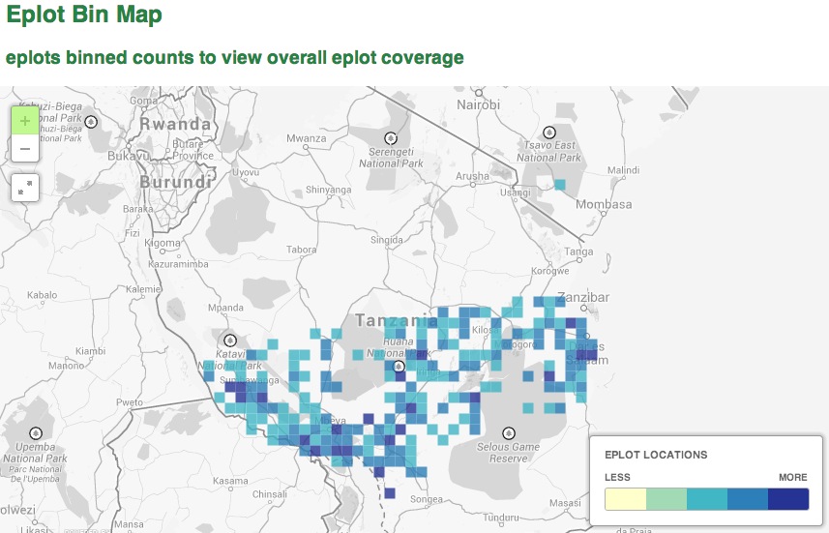Screen dimensions: 829x533
Task: Click the 'Tanzania' country label
Action: [397, 320]
